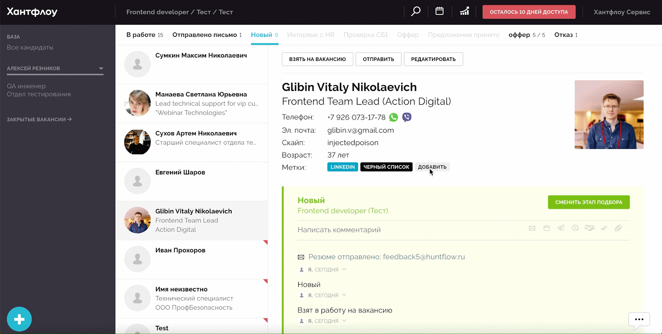662x334 pixels.
Task: Open QA инженер vacancy in sidebar
Action: pyautogui.click(x=38, y=90)
